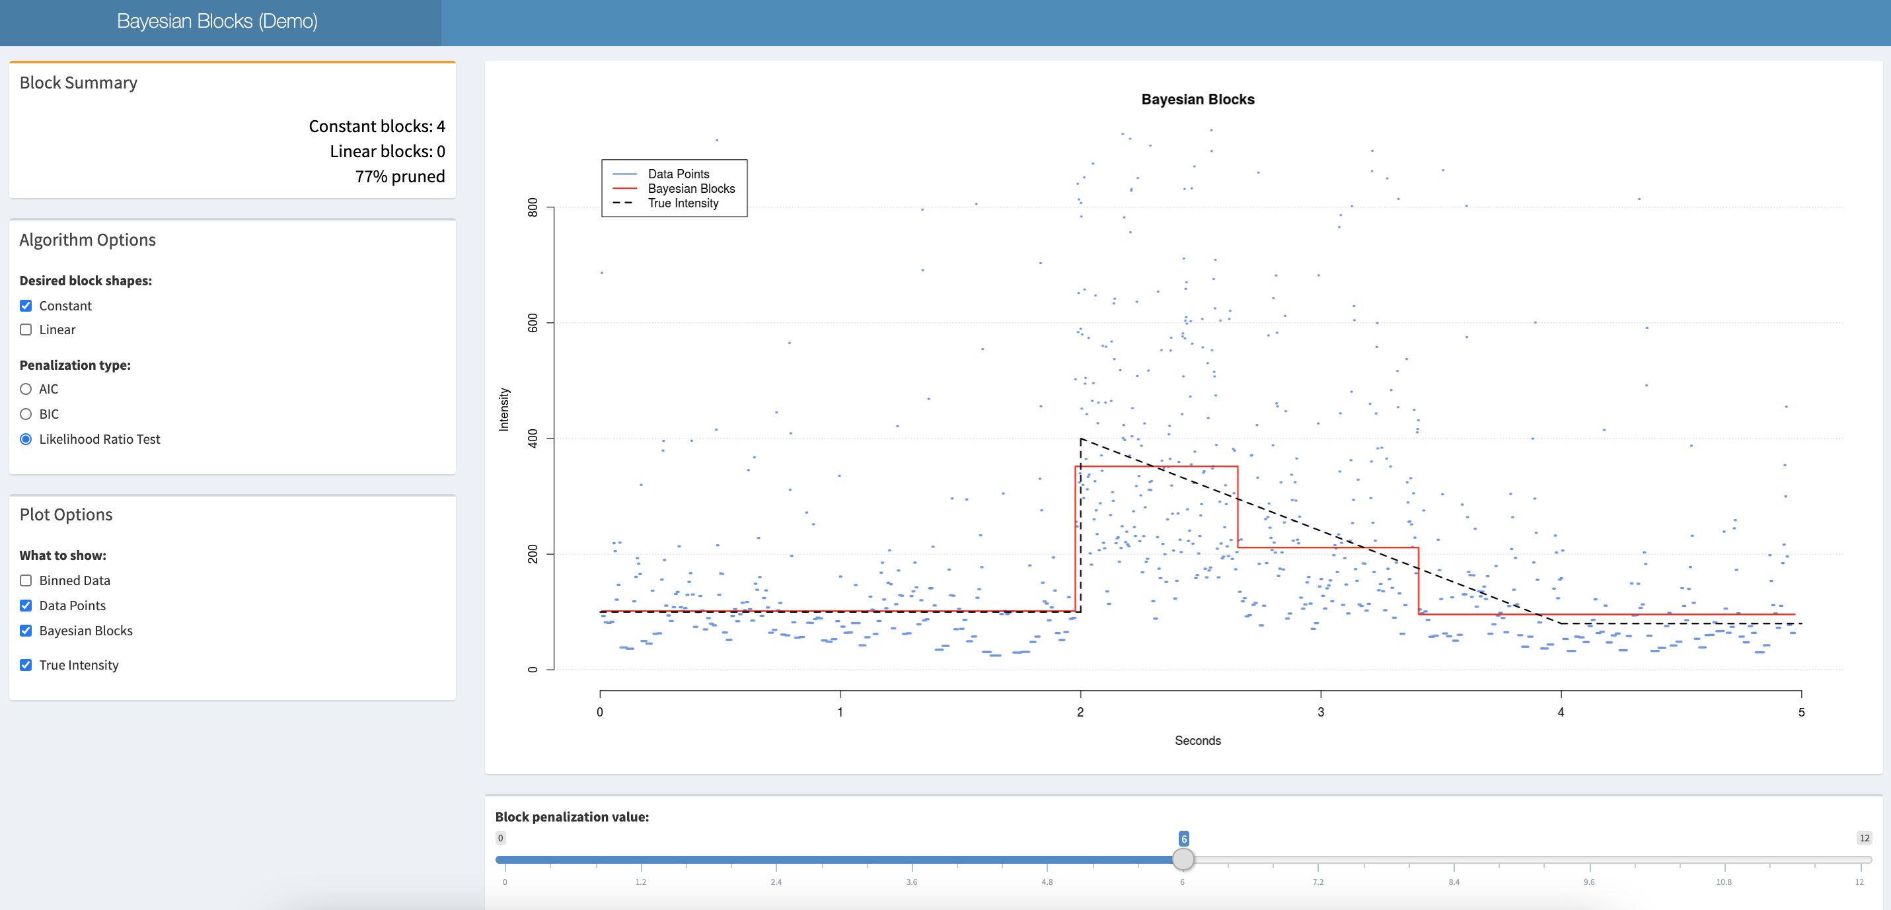Viewport: 1891px width, 910px height.
Task: Click slider maximum label 12
Action: (1864, 838)
